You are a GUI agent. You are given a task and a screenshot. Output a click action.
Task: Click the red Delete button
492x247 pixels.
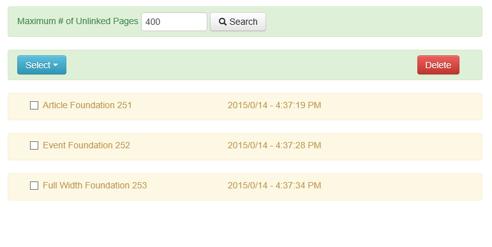click(438, 65)
